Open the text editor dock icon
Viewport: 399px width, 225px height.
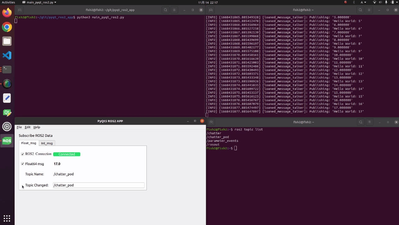[7, 98]
